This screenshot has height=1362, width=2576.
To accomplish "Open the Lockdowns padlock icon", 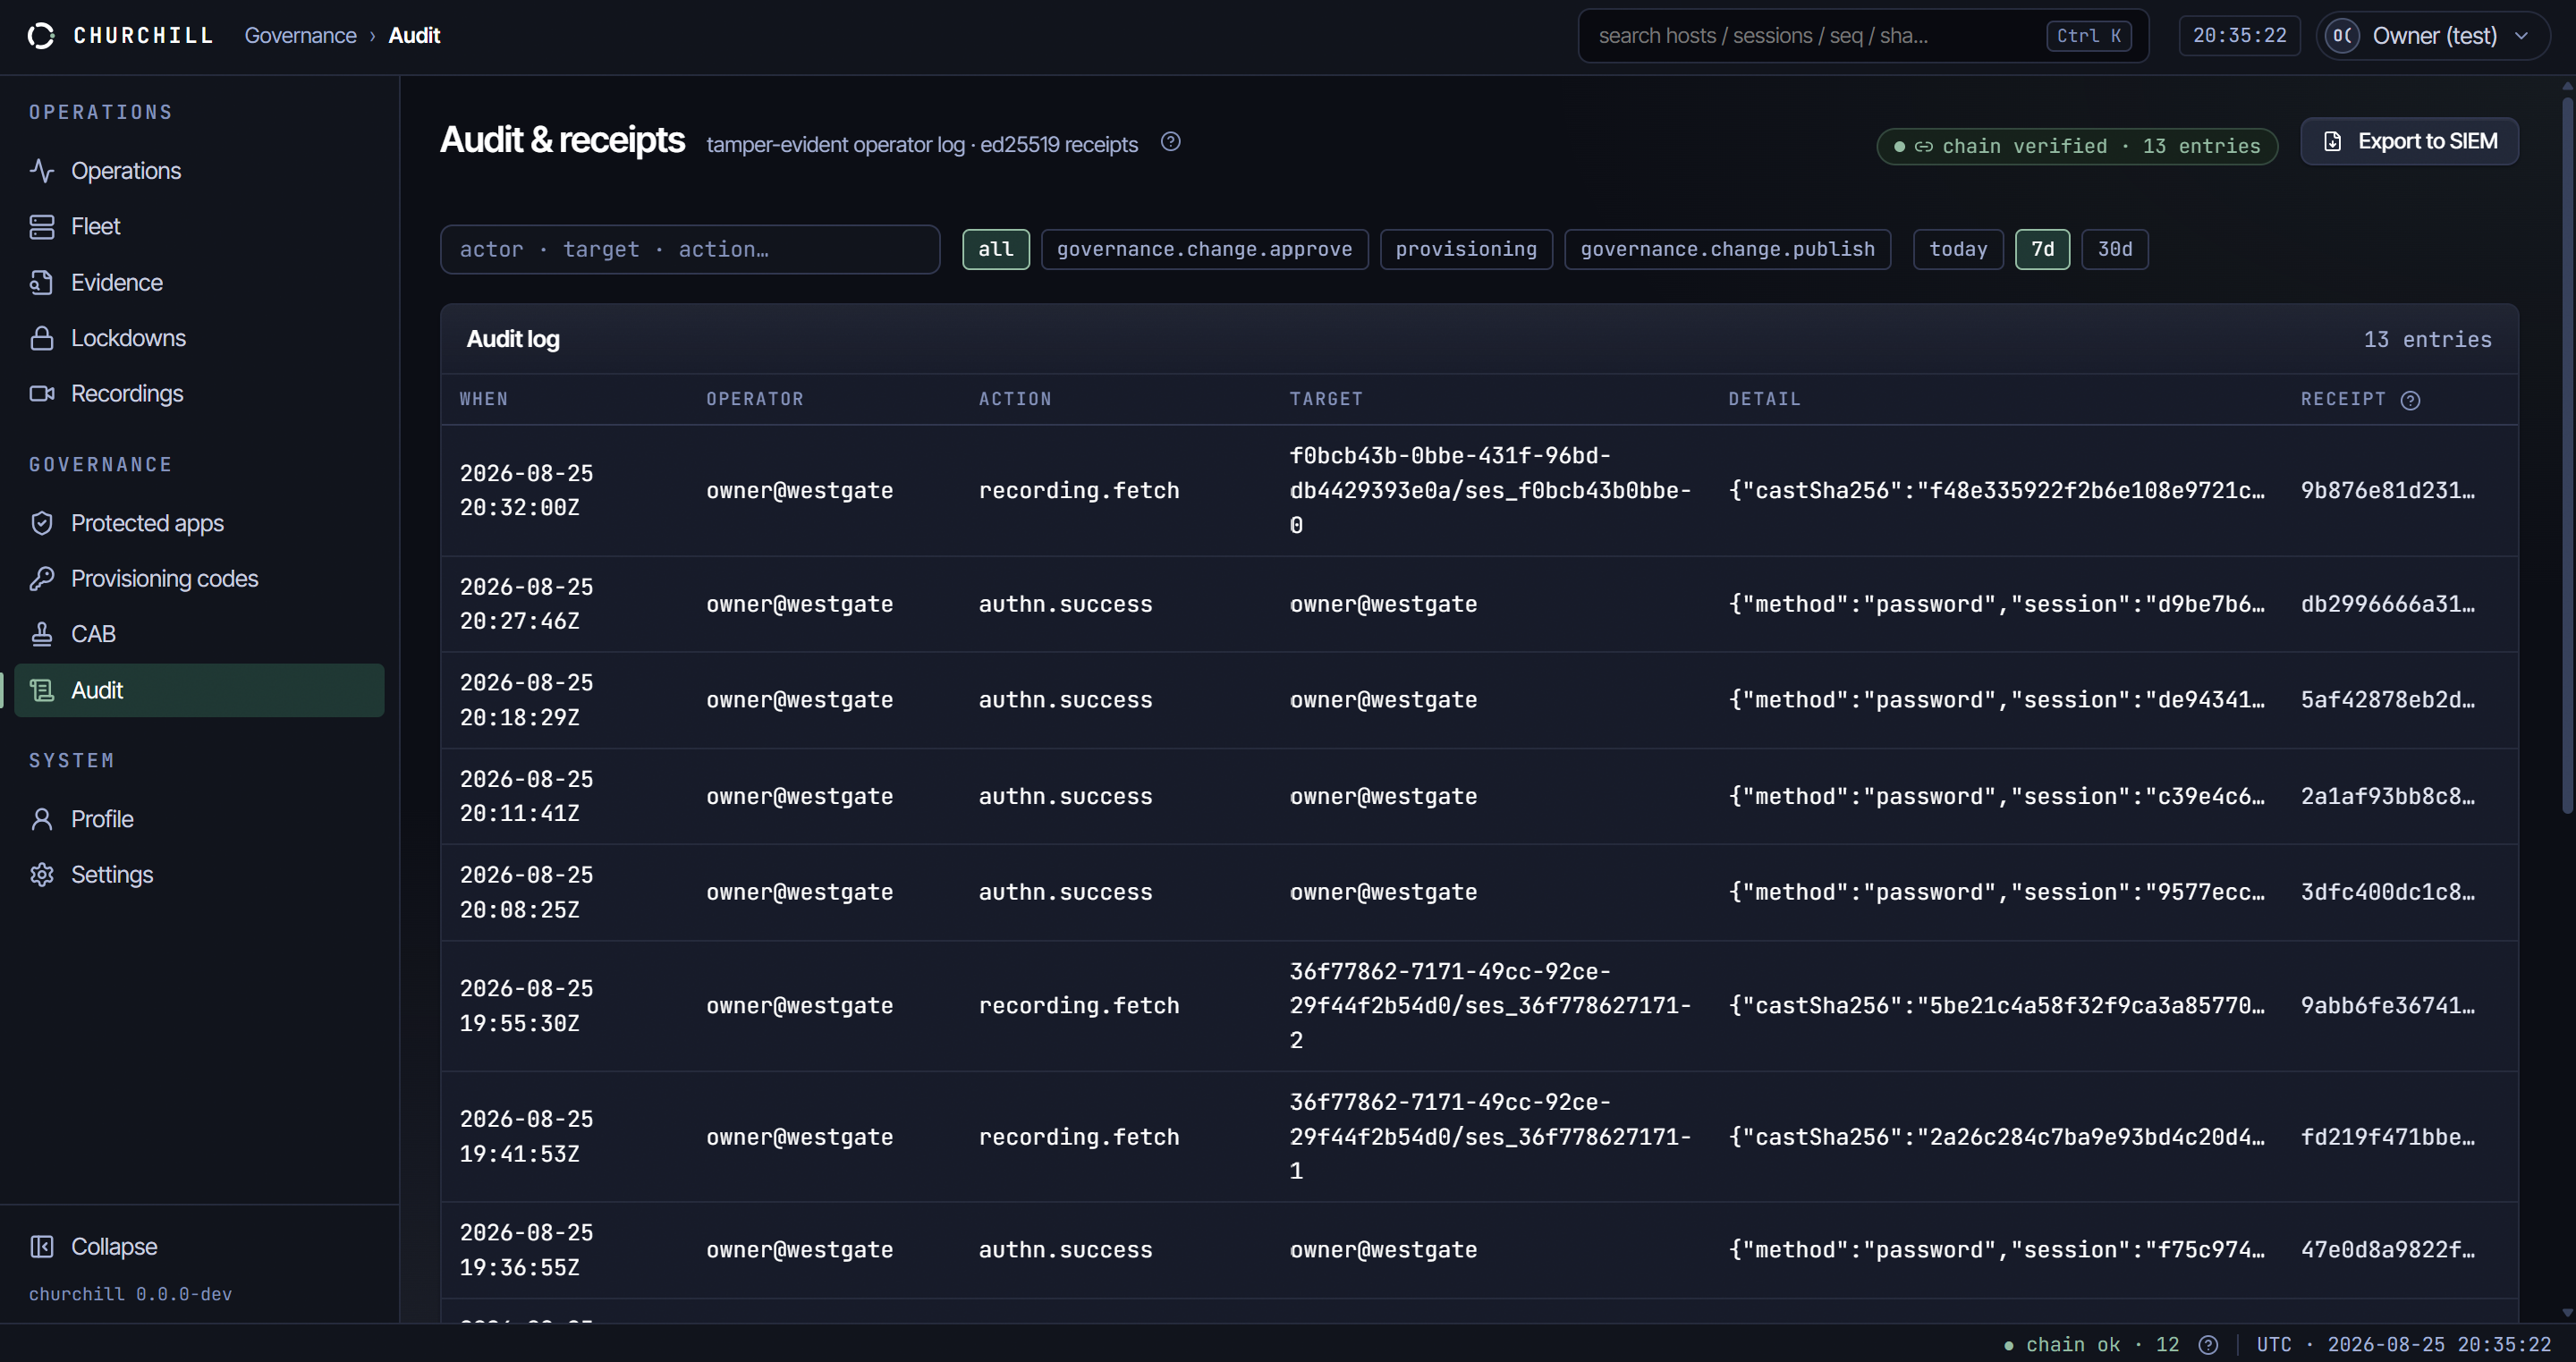I will [x=42, y=338].
